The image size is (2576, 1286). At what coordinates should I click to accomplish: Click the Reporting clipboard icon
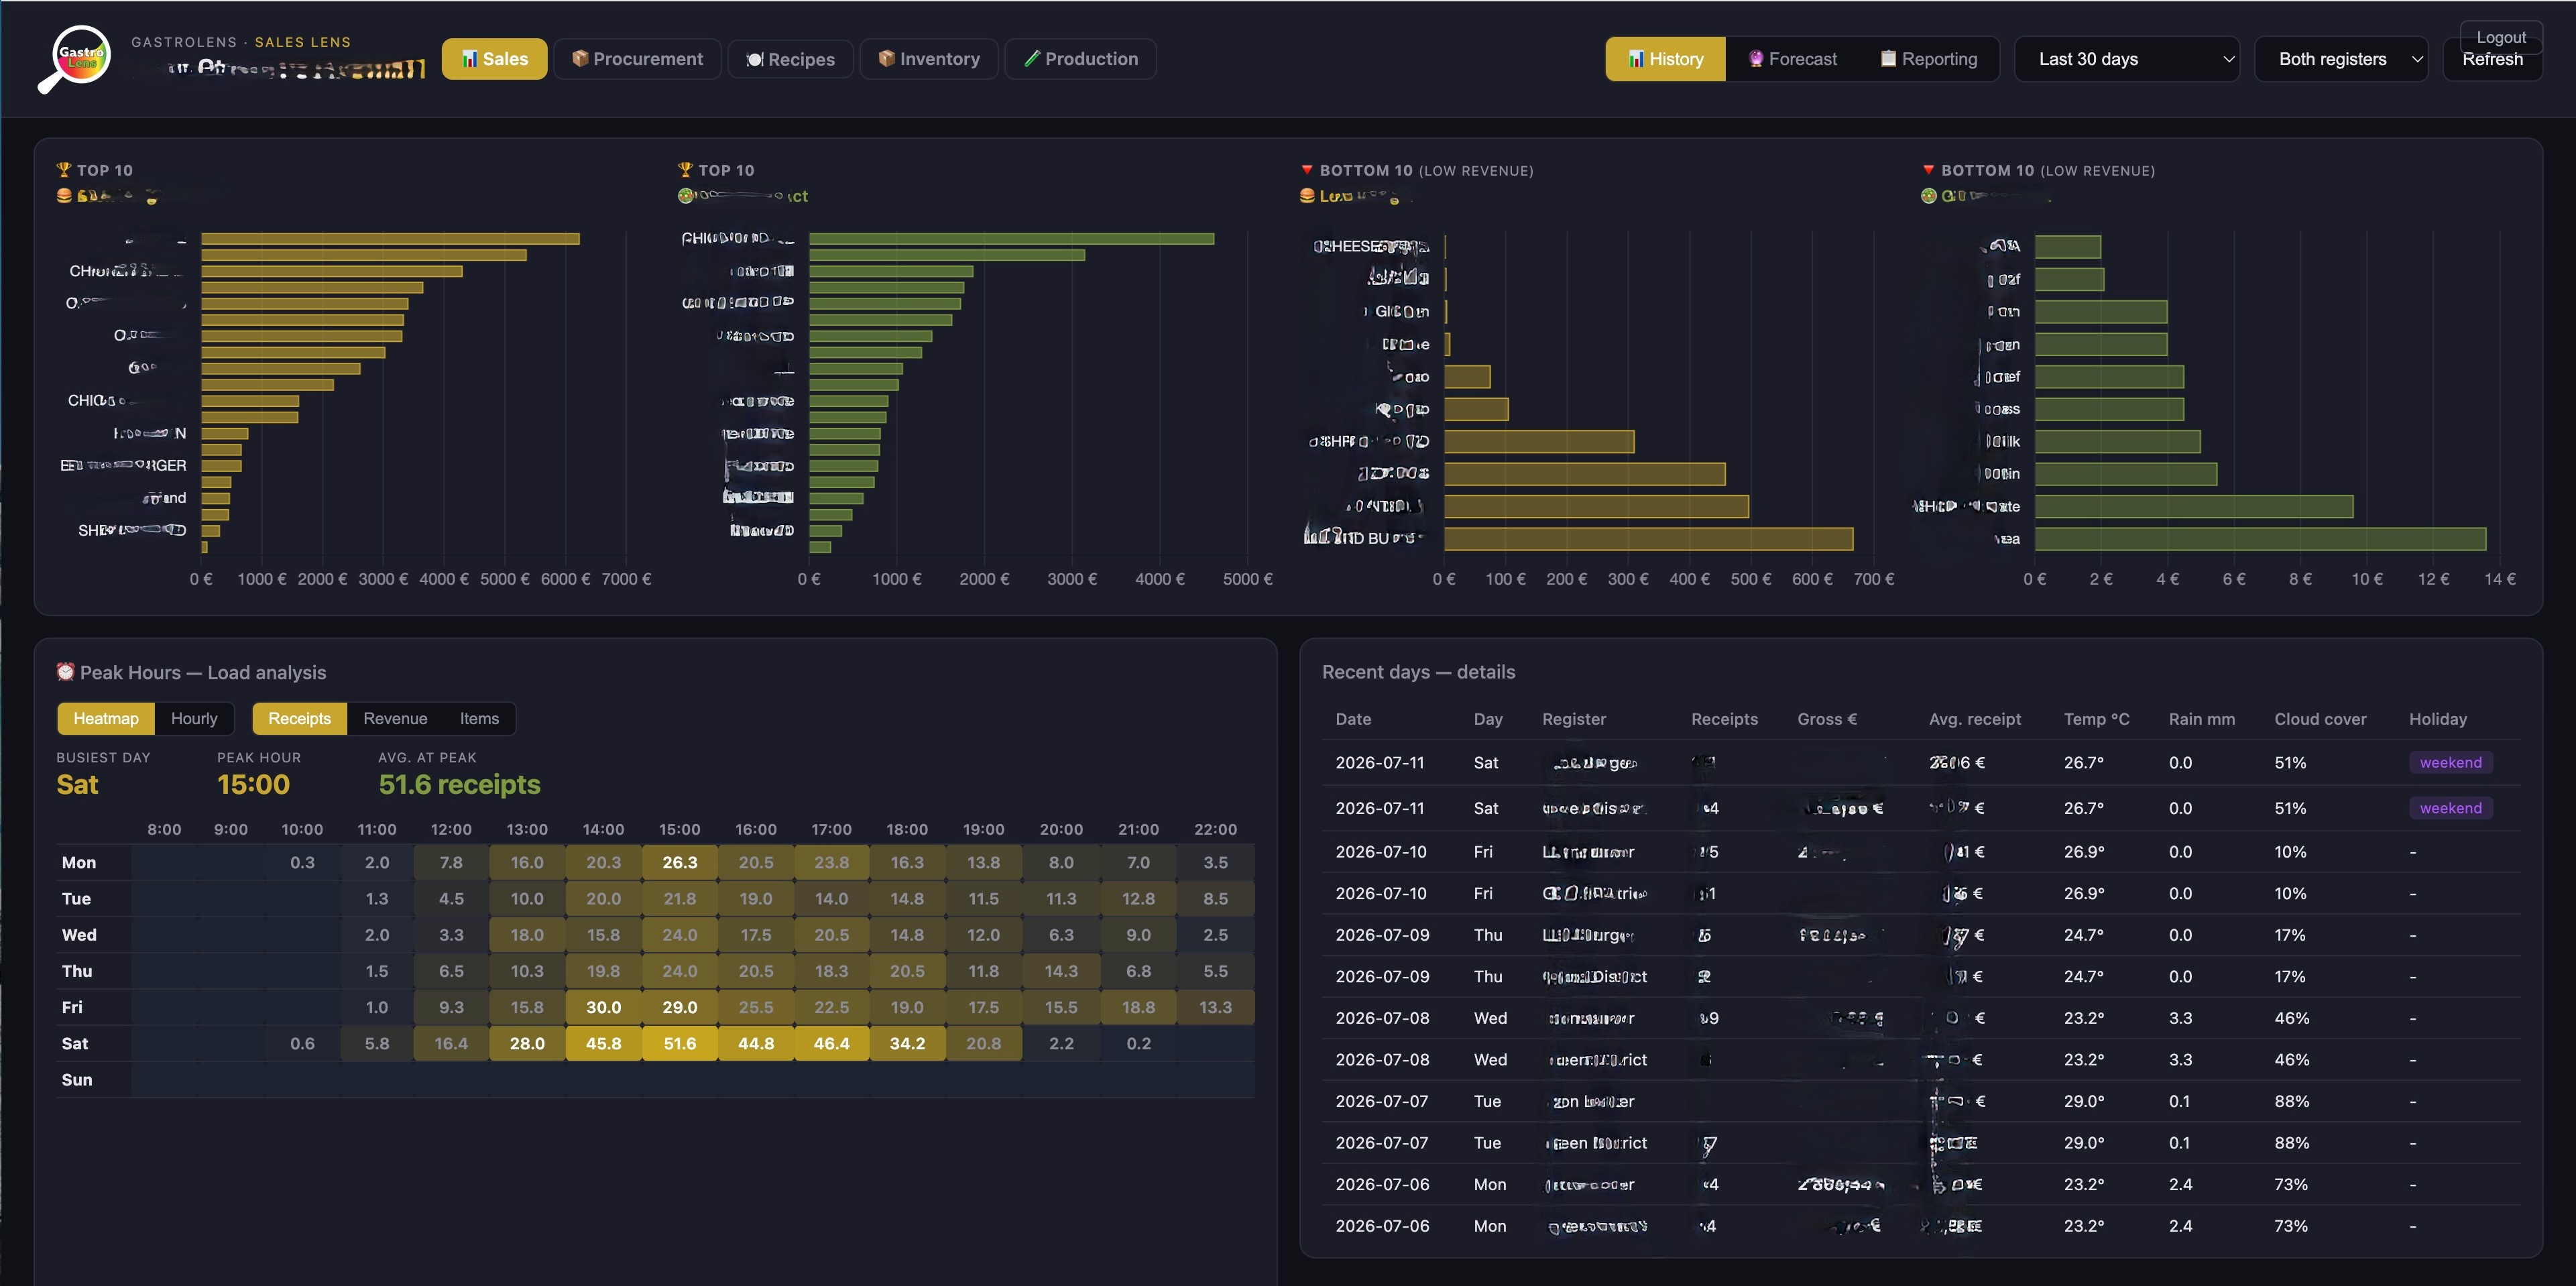pyautogui.click(x=1888, y=58)
